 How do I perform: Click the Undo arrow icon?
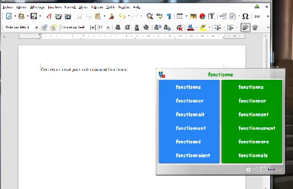(122, 16)
